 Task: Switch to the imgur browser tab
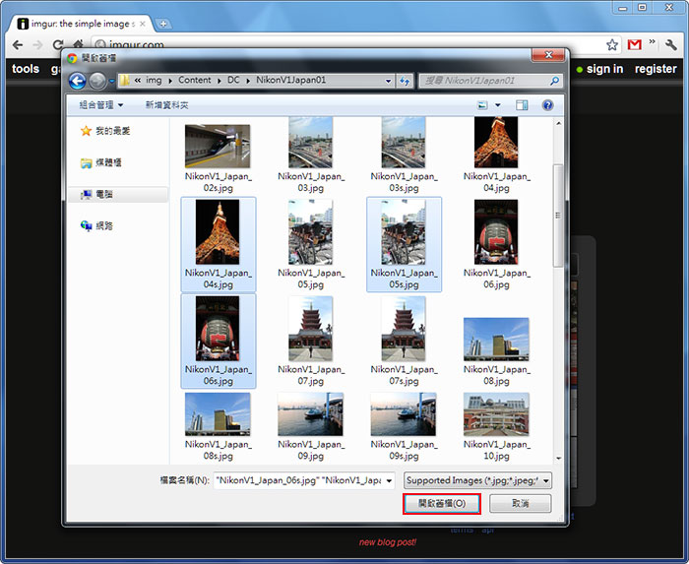pyautogui.click(x=82, y=24)
